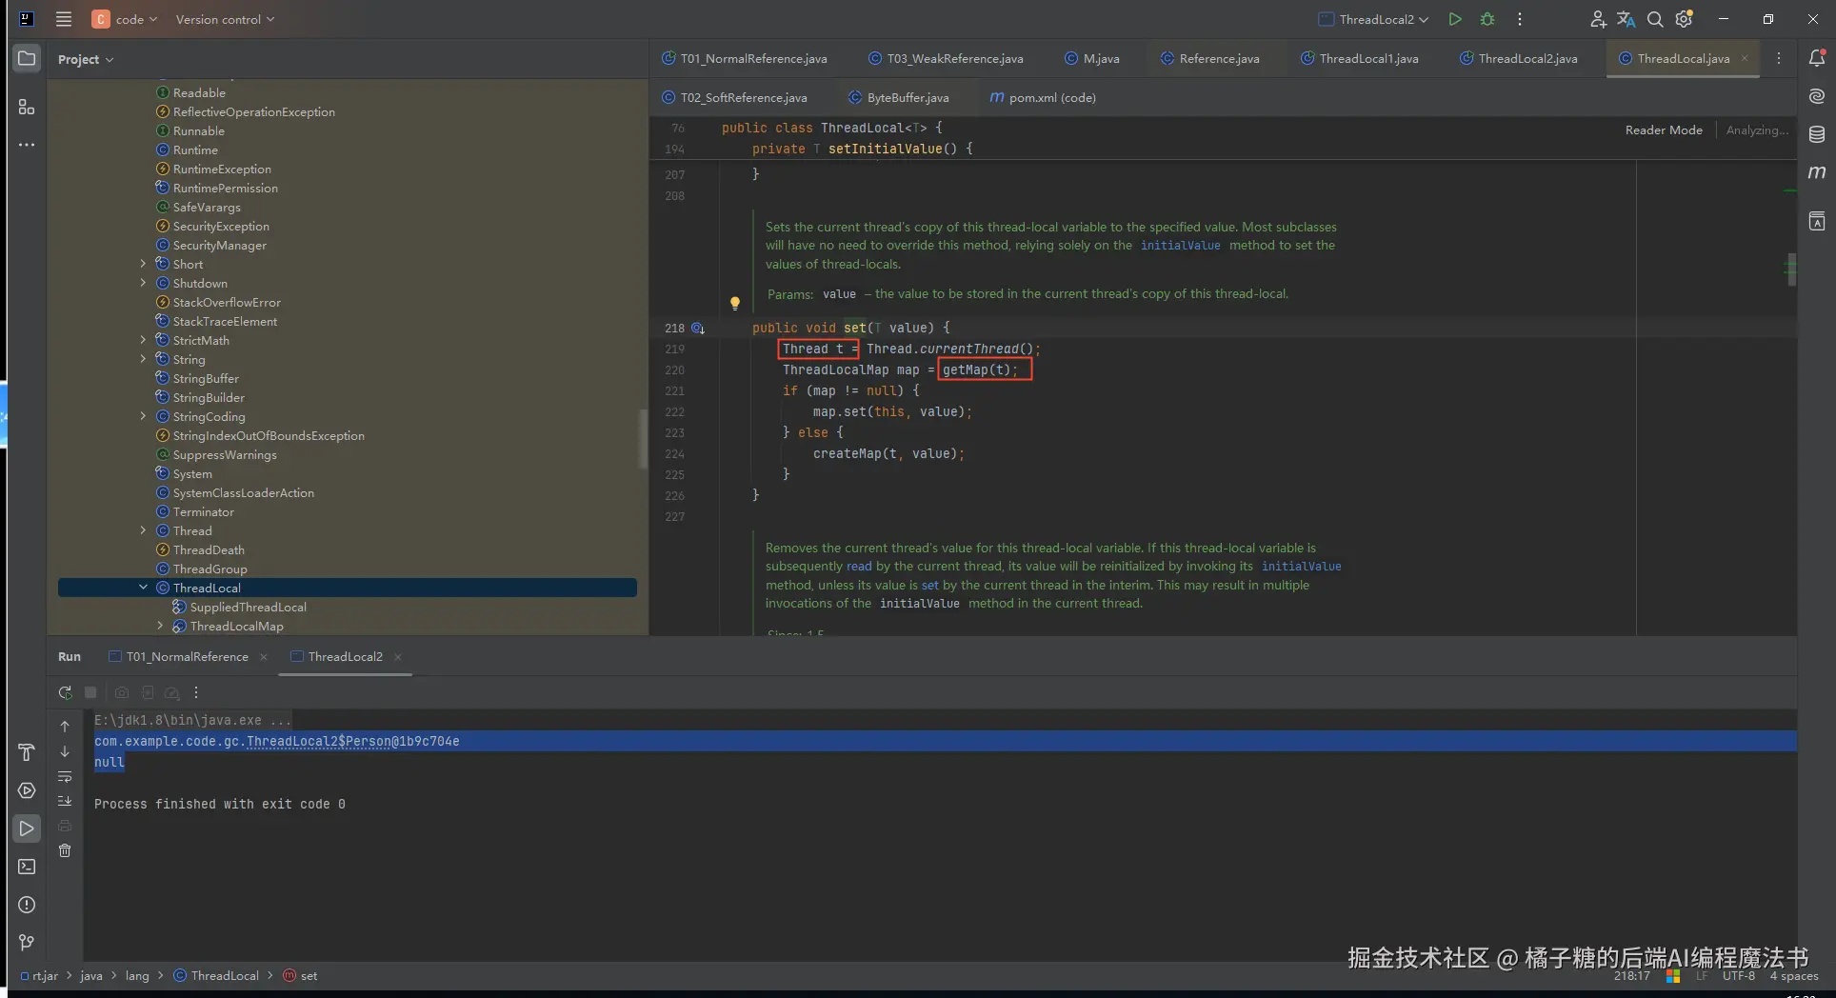Click the yellow lightbulb intention icon
Screen dimensions: 1836x998
[734, 303]
